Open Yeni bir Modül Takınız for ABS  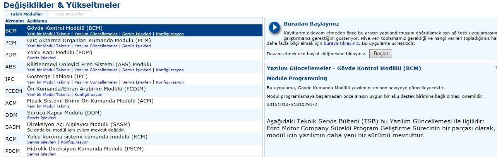tap(48, 70)
